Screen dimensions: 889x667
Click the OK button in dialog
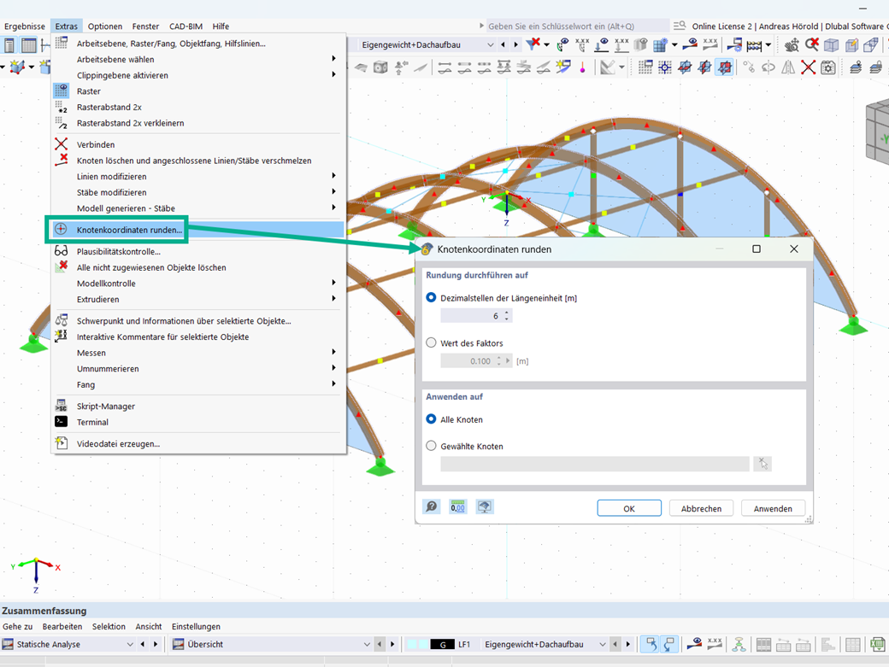629,508
